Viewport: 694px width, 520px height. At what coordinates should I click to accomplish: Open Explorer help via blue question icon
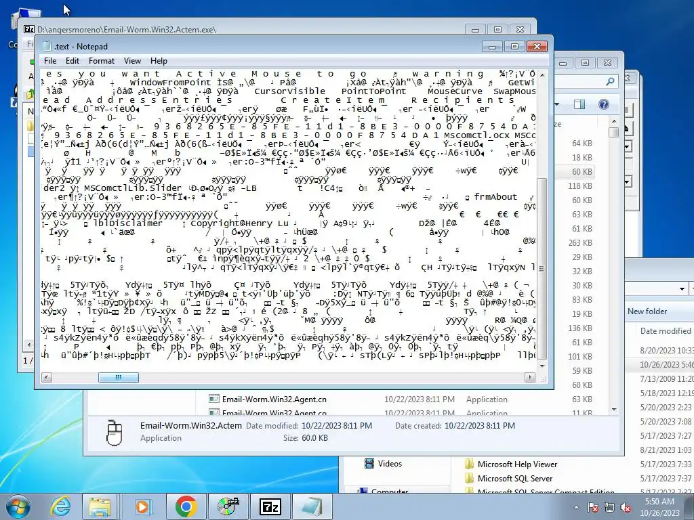(604, 104)
